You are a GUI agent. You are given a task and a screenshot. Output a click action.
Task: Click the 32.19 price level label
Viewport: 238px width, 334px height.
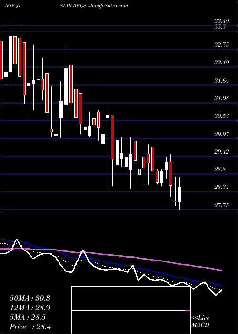click(x=222, y=63)
